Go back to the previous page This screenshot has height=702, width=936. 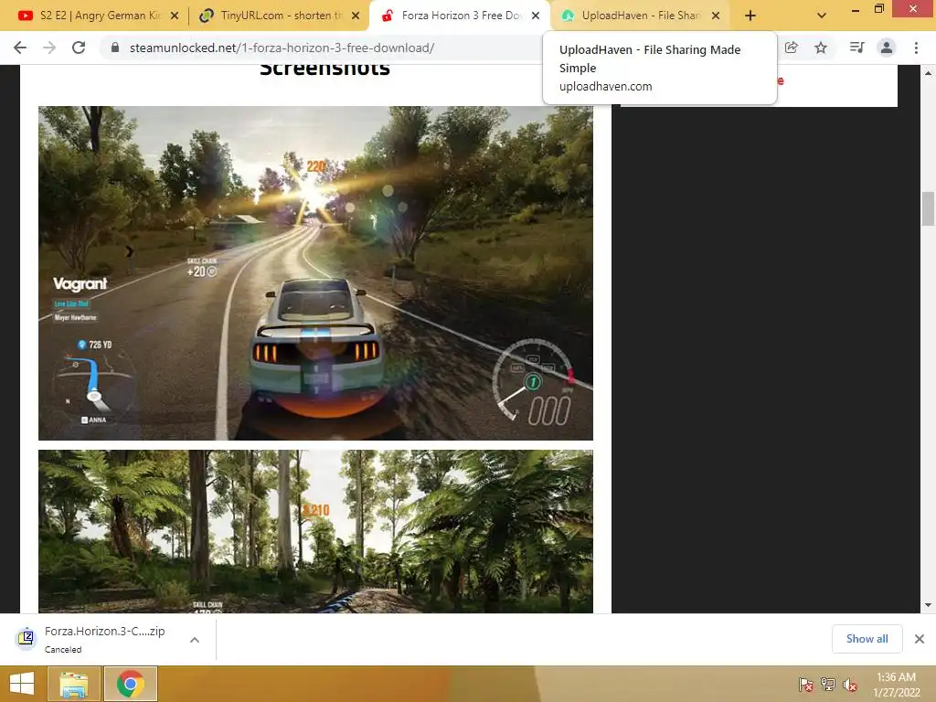click(x=20, y=48)
